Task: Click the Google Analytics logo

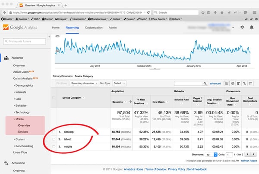Action: [20, 28]
